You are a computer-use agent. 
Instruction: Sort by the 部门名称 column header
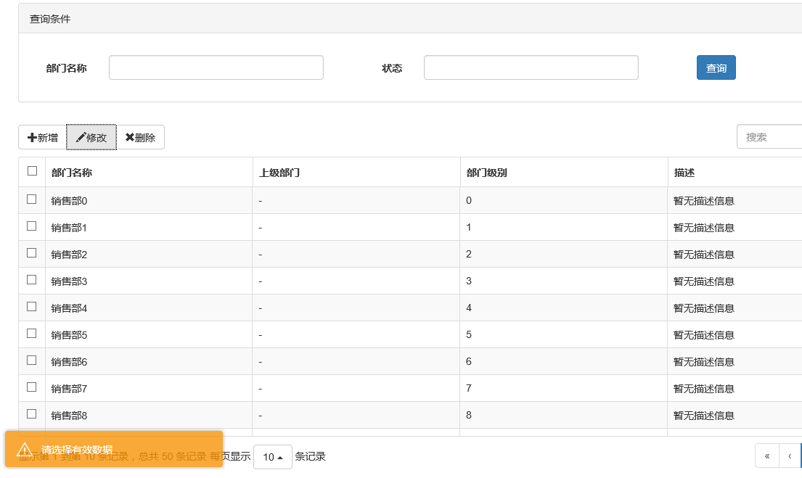72,173
